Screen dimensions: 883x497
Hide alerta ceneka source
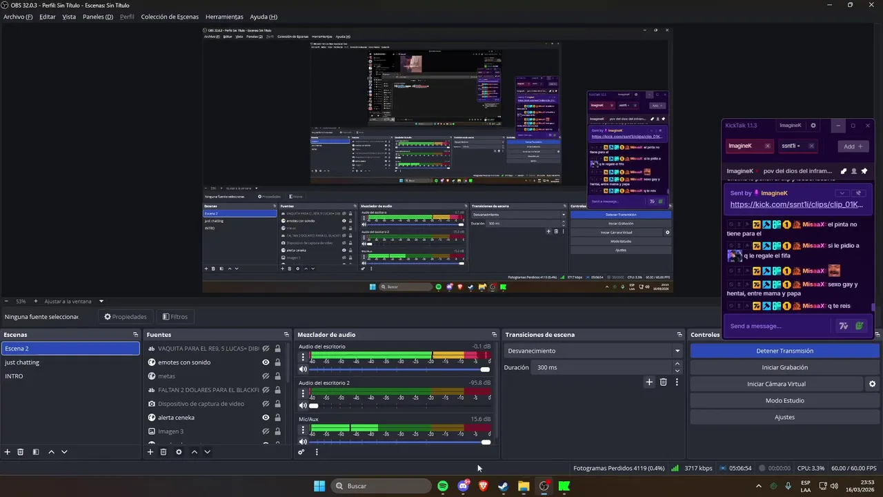(x=266, y=418)
